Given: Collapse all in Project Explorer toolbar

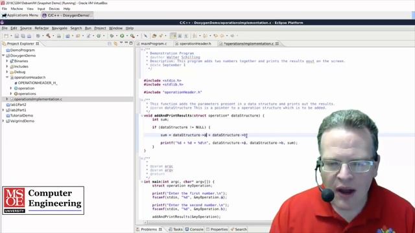Looking at the screenshot, I should click(110, 43).
